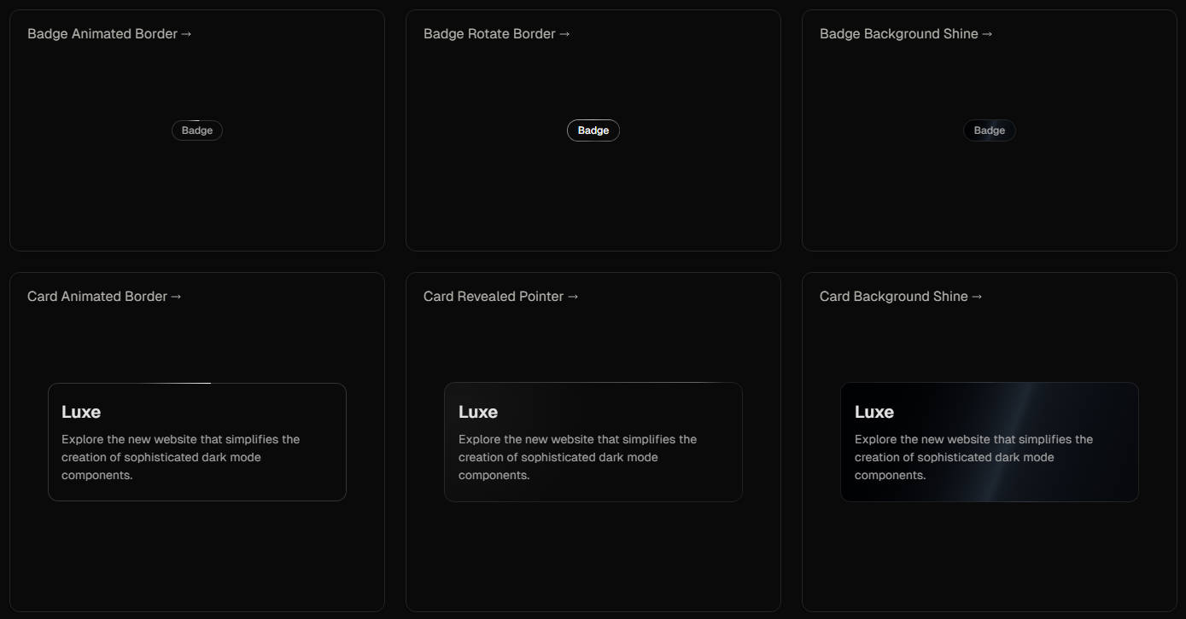The height and width of the screenshot is (619, 1186).
Task: Select the Luxe card with revealed pointer effect
Action: tap(593, 442)
